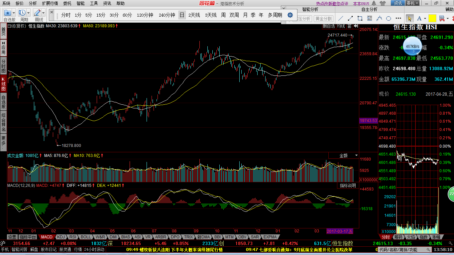Expand the 画线 dropdown arrow
454x255 pixels.
point(44,13)
